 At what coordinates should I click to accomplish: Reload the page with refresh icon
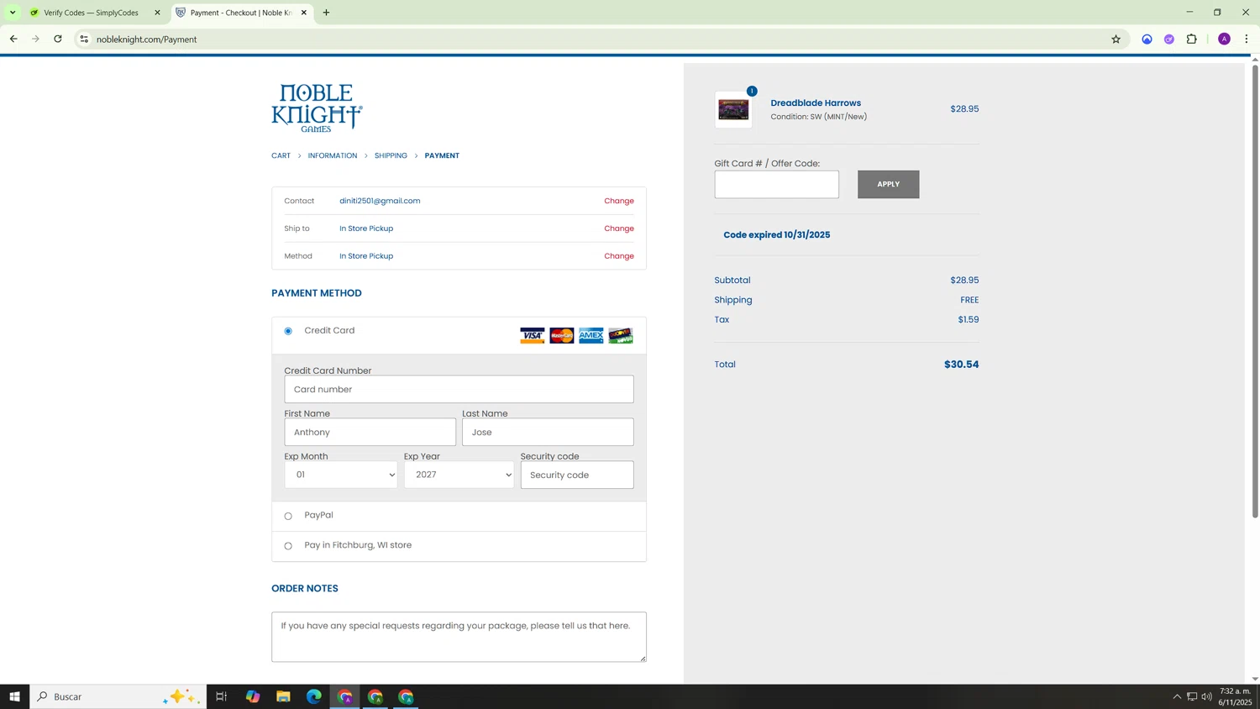(x=58, y=39)
